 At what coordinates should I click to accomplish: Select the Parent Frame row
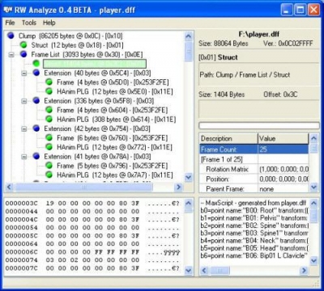click(x=254, y=188)
